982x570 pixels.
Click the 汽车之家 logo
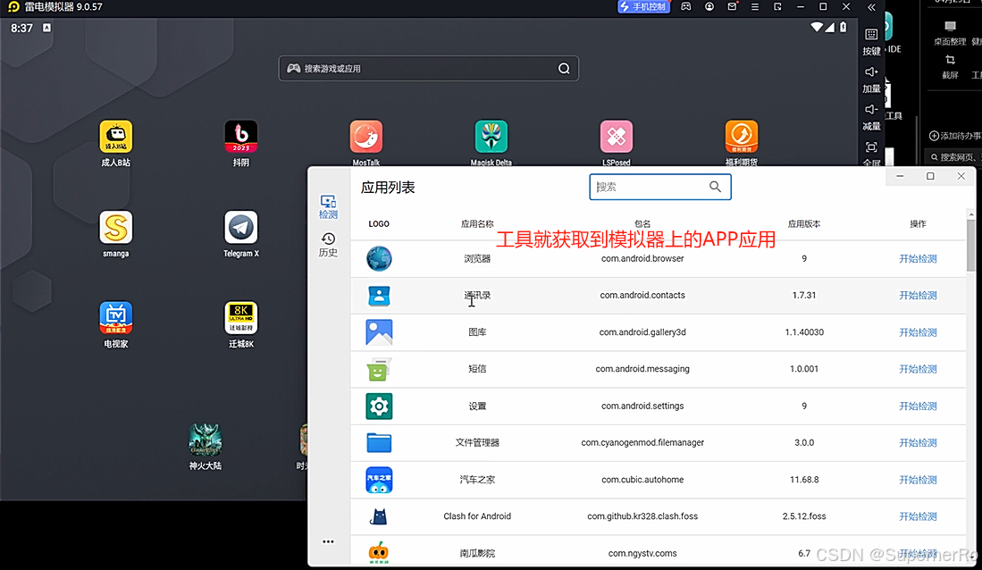coord(379,480)
